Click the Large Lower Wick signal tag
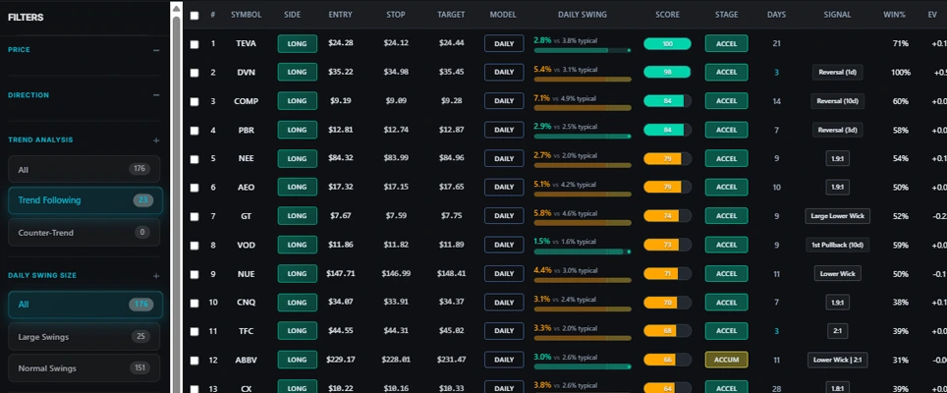 [x=837, y=216]
